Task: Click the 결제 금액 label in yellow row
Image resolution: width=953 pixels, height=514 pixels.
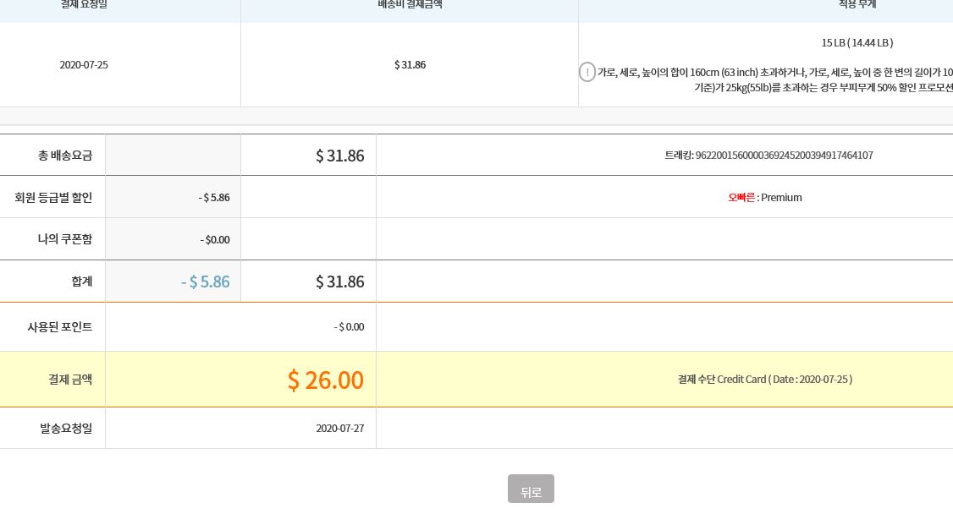Action: [70, 380]
